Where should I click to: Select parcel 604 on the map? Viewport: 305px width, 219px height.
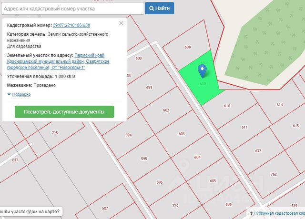(x=197, y=157)
